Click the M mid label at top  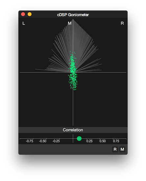70,23
